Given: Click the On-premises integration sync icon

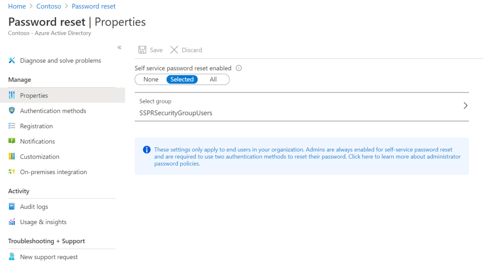Looking at the screenshot, I should point(12,172).
